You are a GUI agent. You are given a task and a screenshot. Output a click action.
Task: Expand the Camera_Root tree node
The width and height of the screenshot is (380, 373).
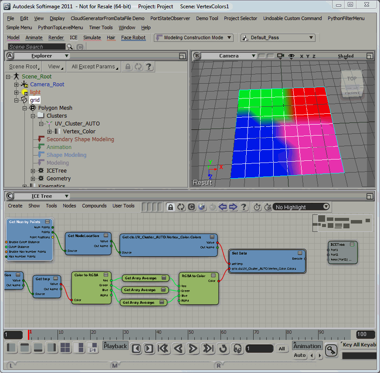click(16, 85)
